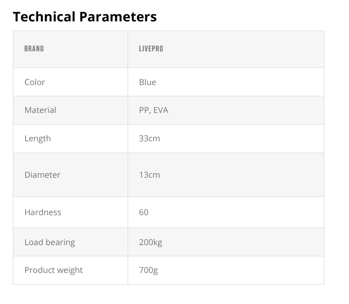The height and width of the screenshot is (304, 349).
Task: Select the Hardness row label
Action: 43,212
